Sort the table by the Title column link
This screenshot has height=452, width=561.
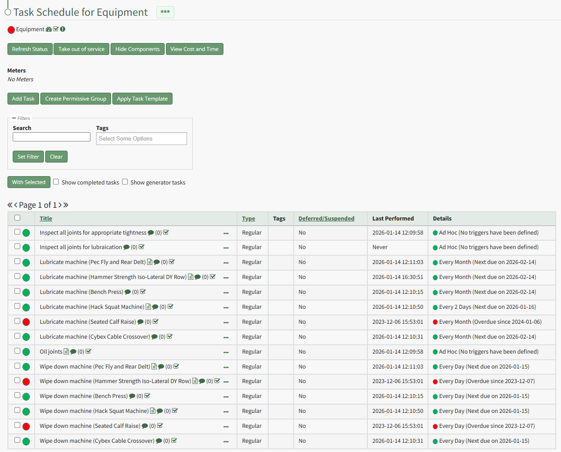coord(46,219)
